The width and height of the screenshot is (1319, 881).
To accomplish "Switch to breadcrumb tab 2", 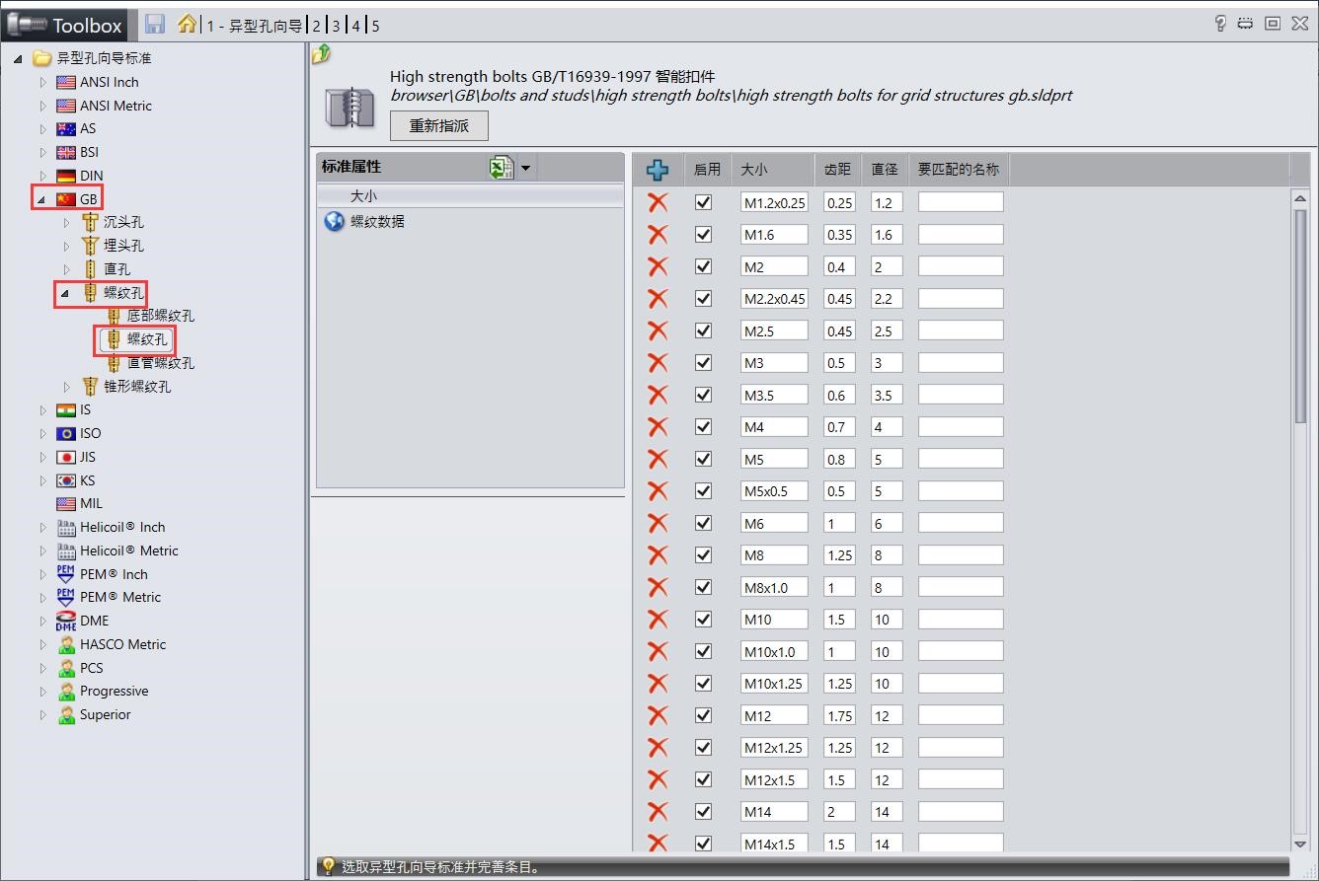I will [315, 27].
